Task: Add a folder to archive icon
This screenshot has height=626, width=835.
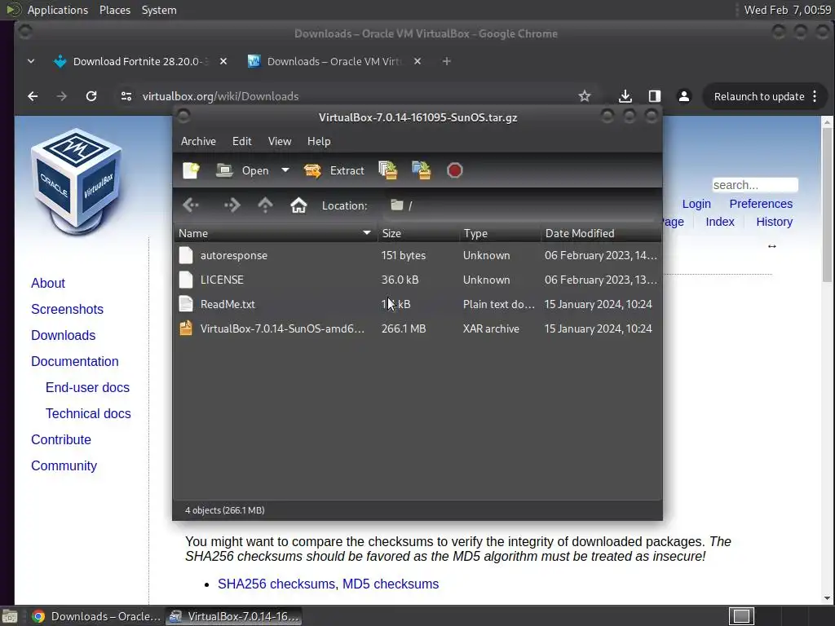Action: coord(422,170)
